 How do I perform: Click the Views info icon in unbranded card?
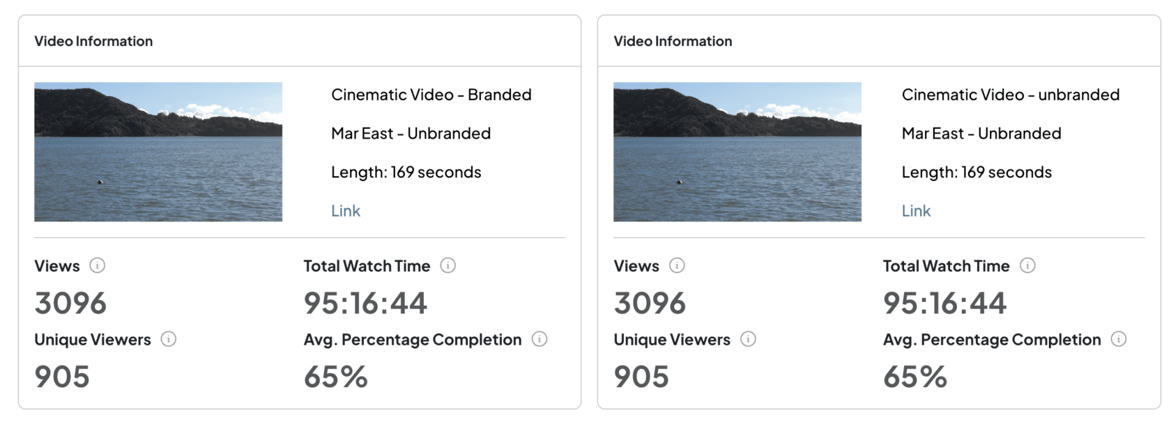tap(677, 265)
